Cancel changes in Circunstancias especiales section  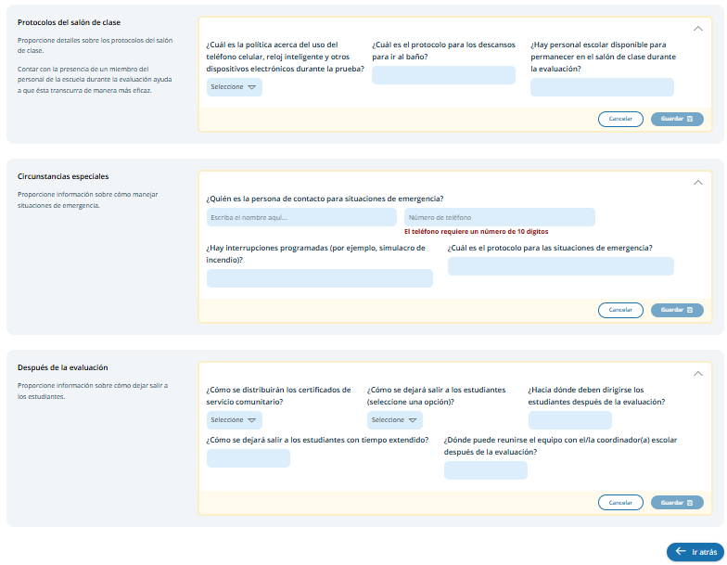(x=620, y=310)
